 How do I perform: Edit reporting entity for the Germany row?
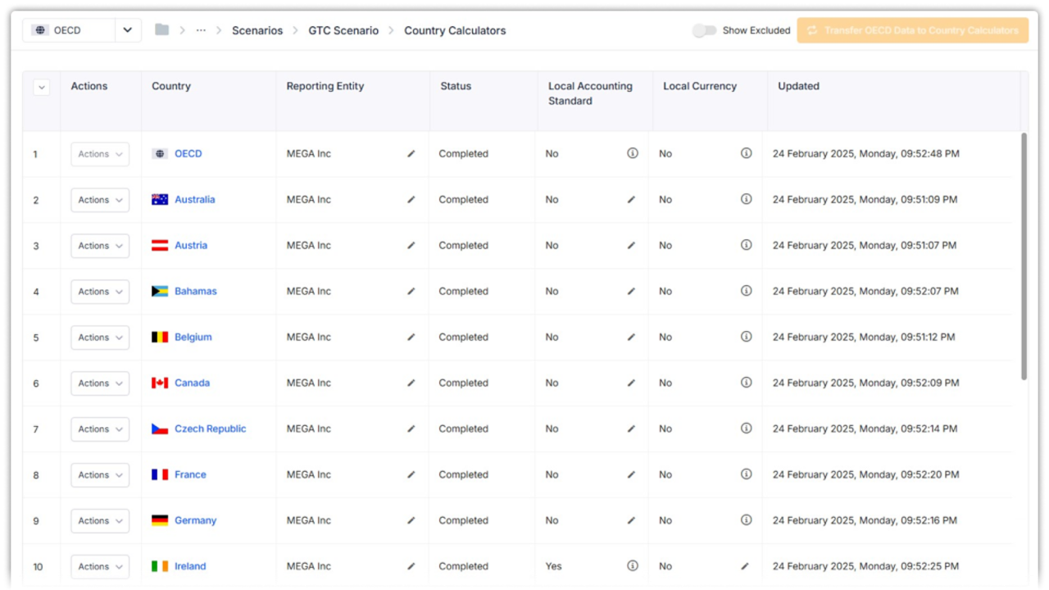(411, 521)
